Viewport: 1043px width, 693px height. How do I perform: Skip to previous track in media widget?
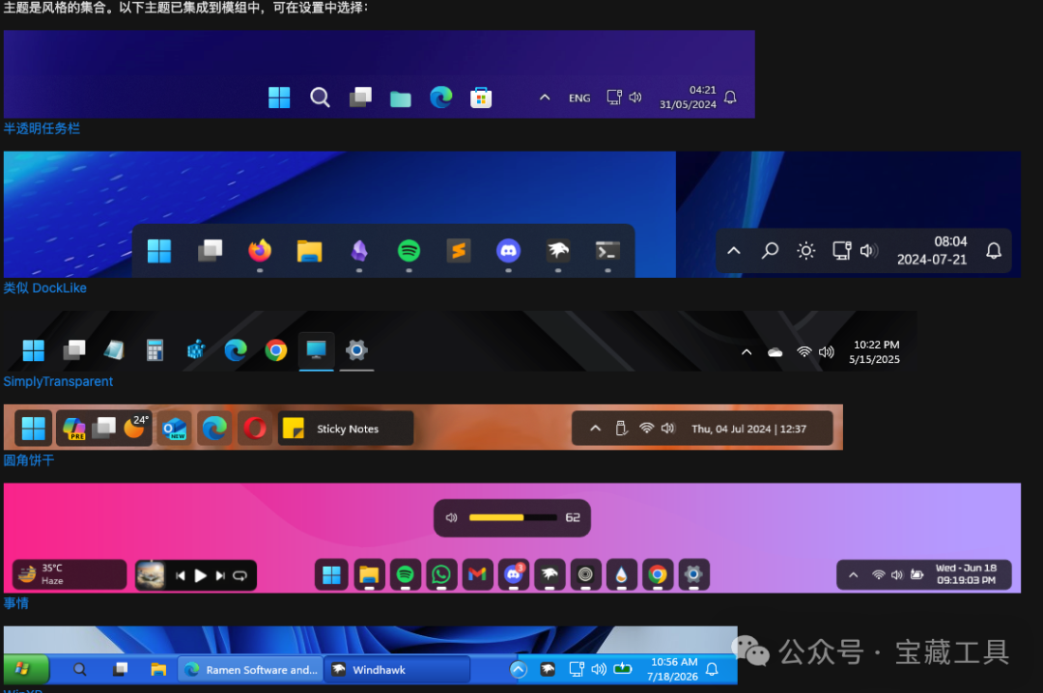tap(181, 576)
